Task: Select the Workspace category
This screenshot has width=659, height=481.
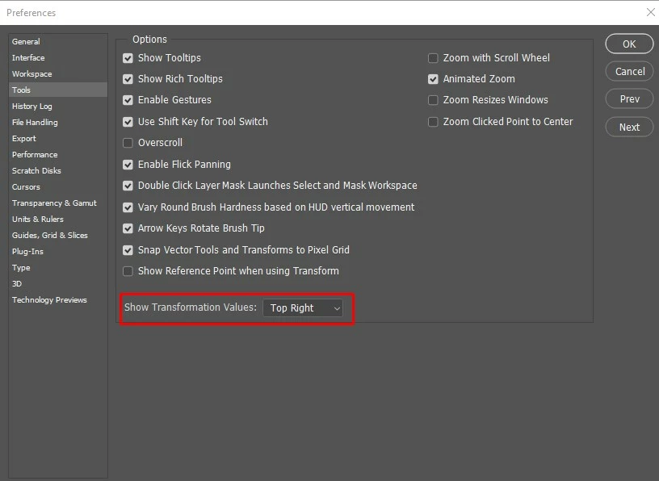Action: [x=58, y=74]
